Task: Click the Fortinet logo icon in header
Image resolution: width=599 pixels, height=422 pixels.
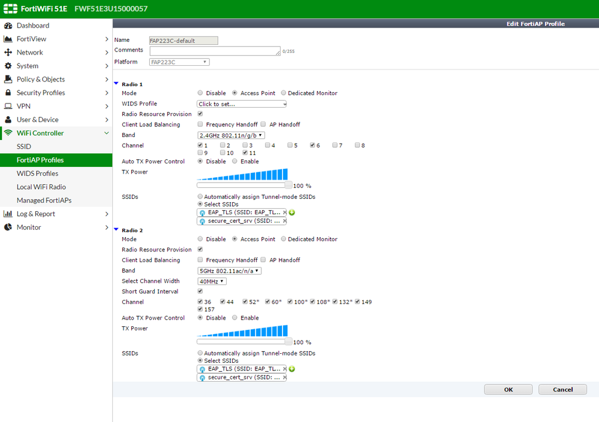Action: coord(10,9)
